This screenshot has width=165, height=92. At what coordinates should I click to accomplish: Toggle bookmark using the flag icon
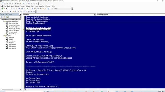[29, 3]
